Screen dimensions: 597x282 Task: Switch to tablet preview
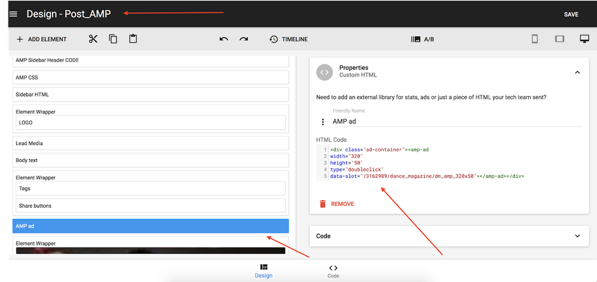coord(559,39)
